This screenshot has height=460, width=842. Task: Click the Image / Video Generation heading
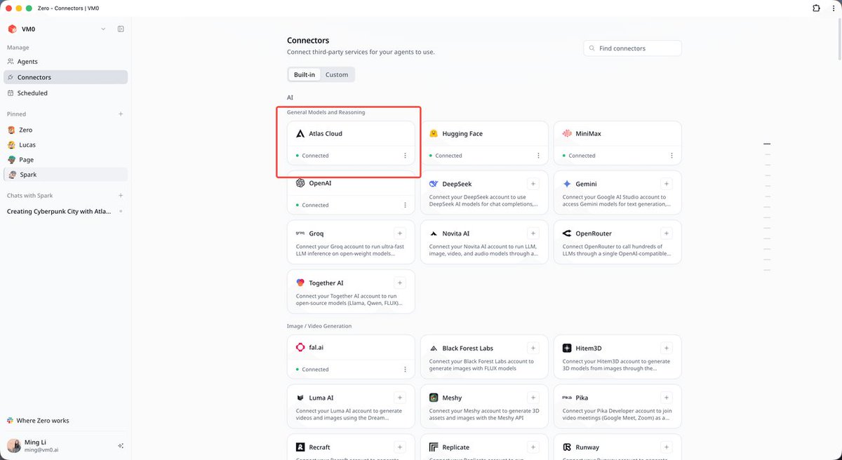coord(319,326)
